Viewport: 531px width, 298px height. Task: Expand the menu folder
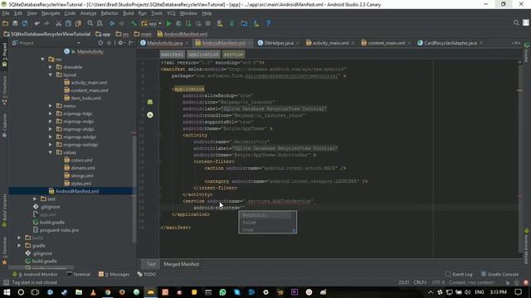click(x=51, y=106)
